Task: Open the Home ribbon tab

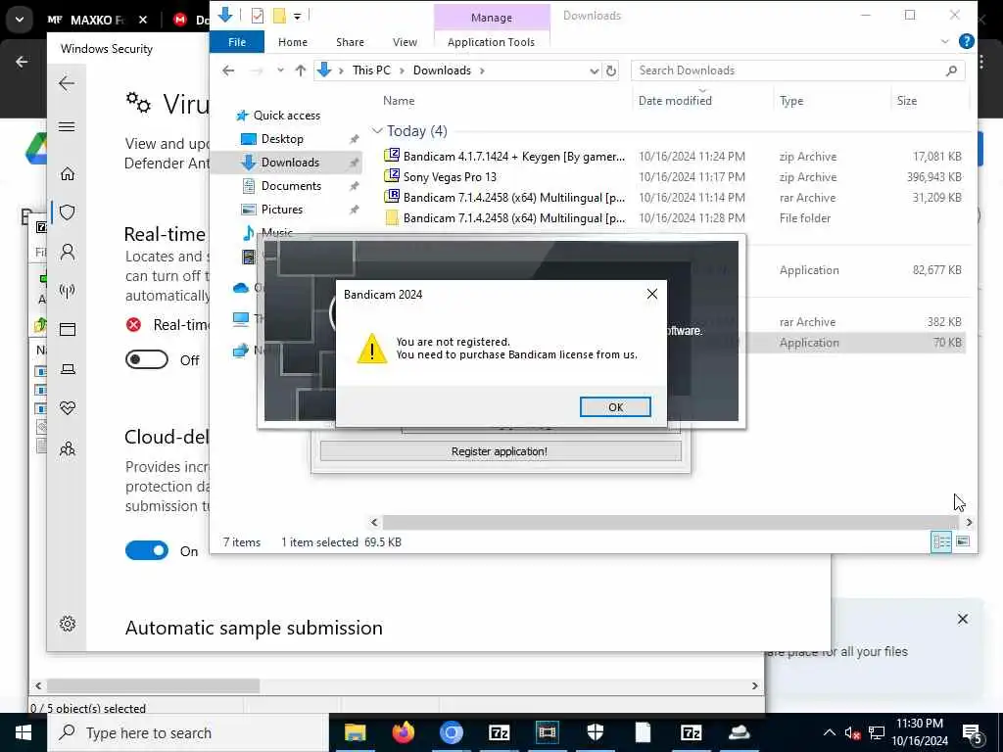Action: click(x=292, y=41)
